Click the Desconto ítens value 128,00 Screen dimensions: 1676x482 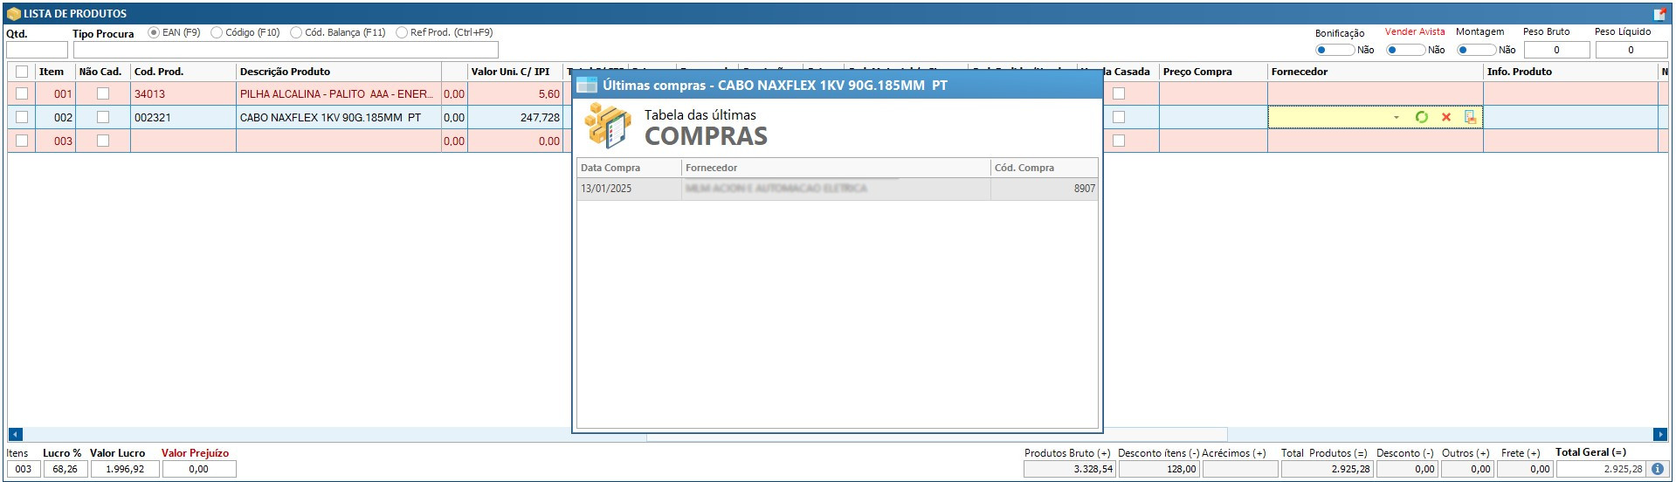tap(1159, 469)
